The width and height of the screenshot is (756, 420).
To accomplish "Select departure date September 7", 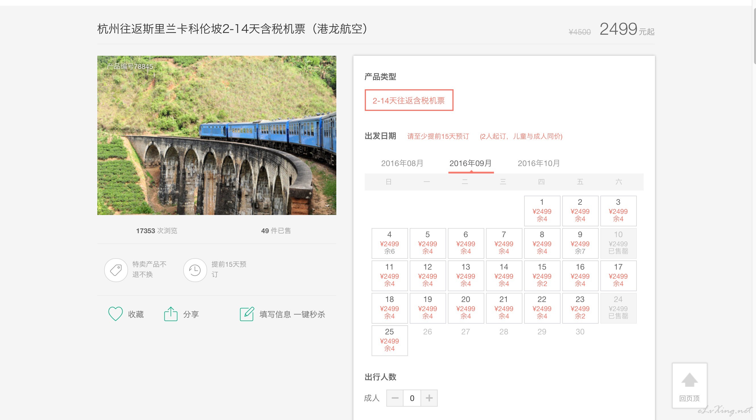I will pyautogui.click(x=504, y=243).
